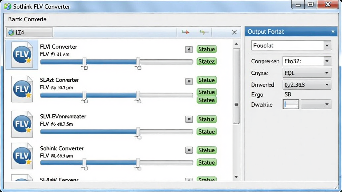Image resolution: width=342 pixels, height=192 pixels.
Task: Select the 'SLAst Converter' title text
Action: 59,80
